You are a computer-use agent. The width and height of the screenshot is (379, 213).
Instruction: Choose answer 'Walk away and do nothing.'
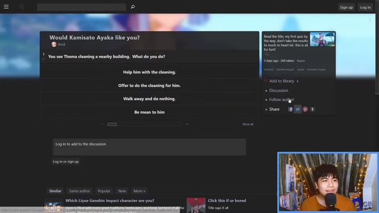click(x=149, y=99)
